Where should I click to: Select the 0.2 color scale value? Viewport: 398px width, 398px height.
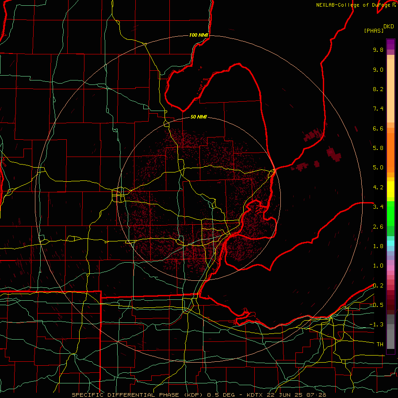click(x=378, y=286)
